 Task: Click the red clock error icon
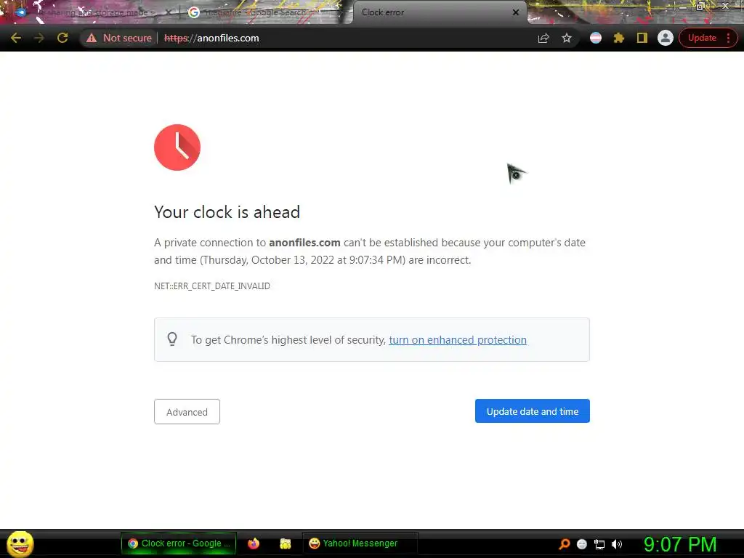click(x=177, y=147)
